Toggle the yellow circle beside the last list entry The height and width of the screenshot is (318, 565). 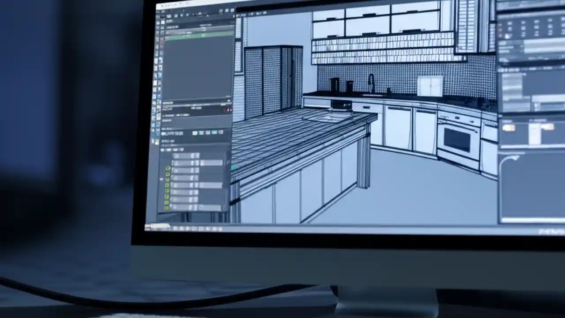click(x=167, y=208)
